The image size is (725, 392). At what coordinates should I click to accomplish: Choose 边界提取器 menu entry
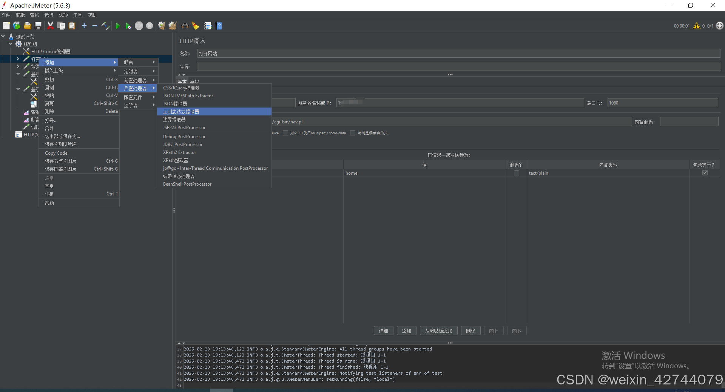coord(214,120)
